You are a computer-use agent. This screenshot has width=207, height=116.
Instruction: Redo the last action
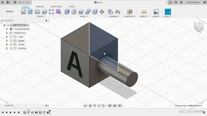click(x=27, y=2)
